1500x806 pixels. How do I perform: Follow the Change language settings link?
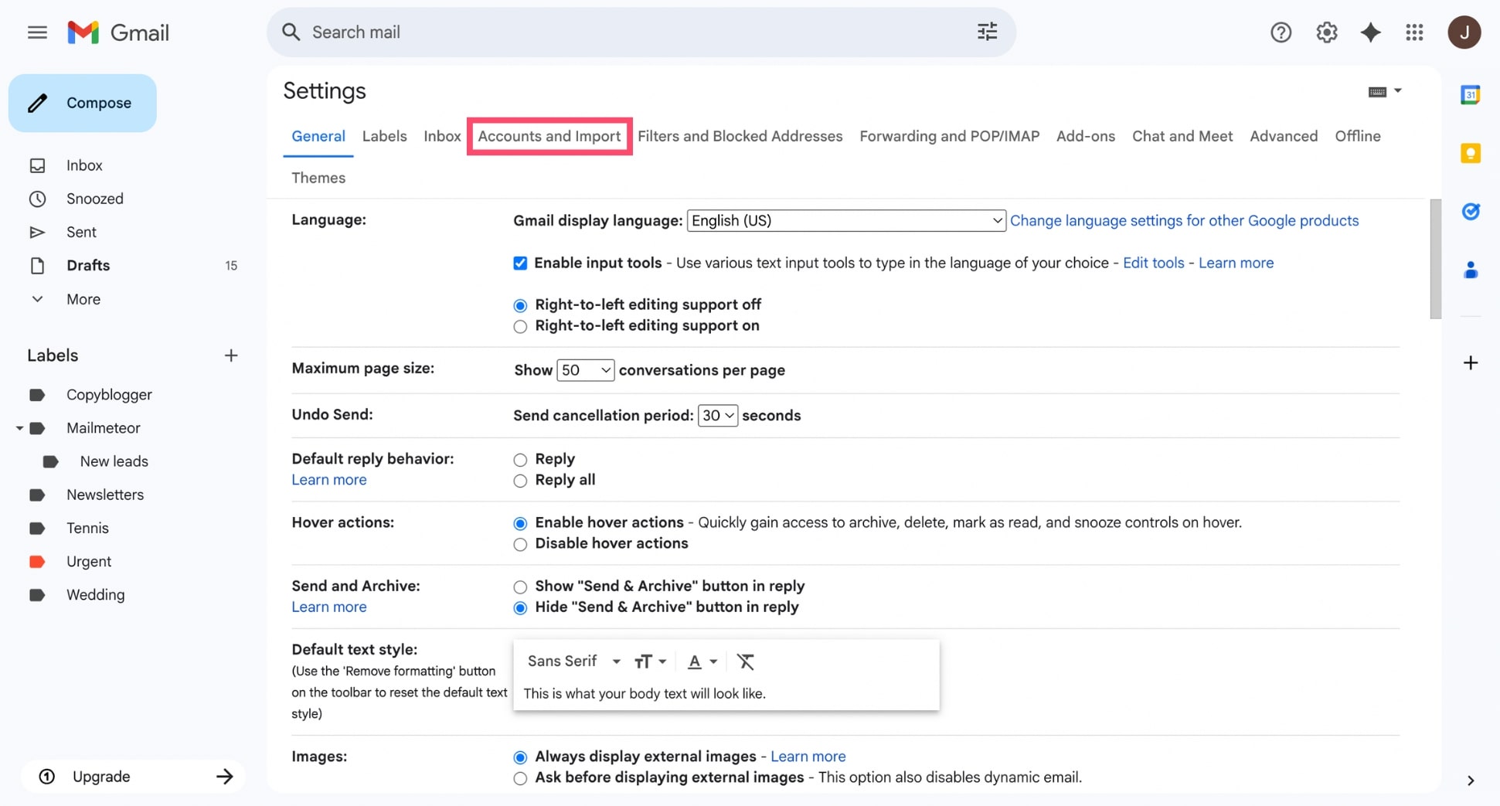(1184, 220)
